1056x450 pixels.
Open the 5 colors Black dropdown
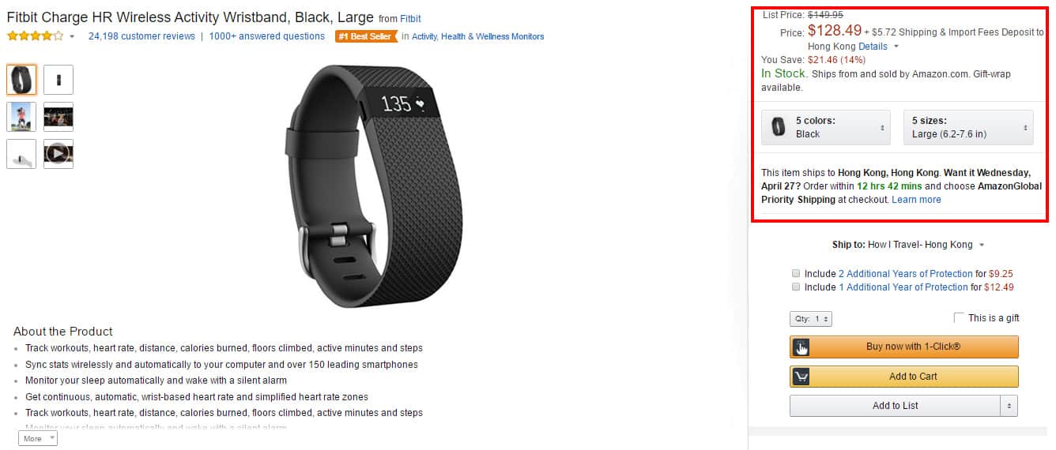(x=825, y=127)
